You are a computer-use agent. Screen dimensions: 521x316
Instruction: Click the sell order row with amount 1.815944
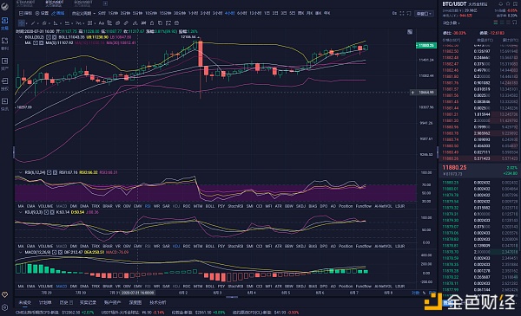click(x=479, y=114)
